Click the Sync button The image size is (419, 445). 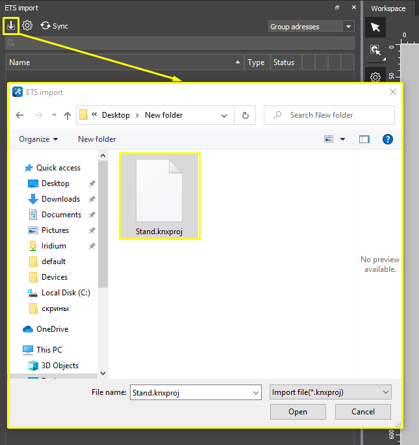[54, 26]
